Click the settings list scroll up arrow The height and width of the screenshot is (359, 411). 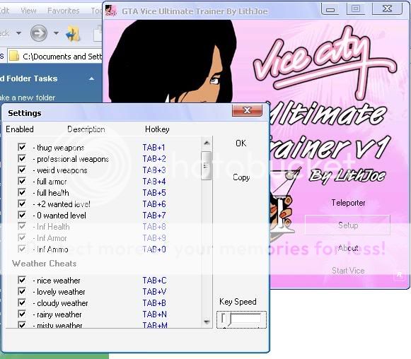click(207, 143)
